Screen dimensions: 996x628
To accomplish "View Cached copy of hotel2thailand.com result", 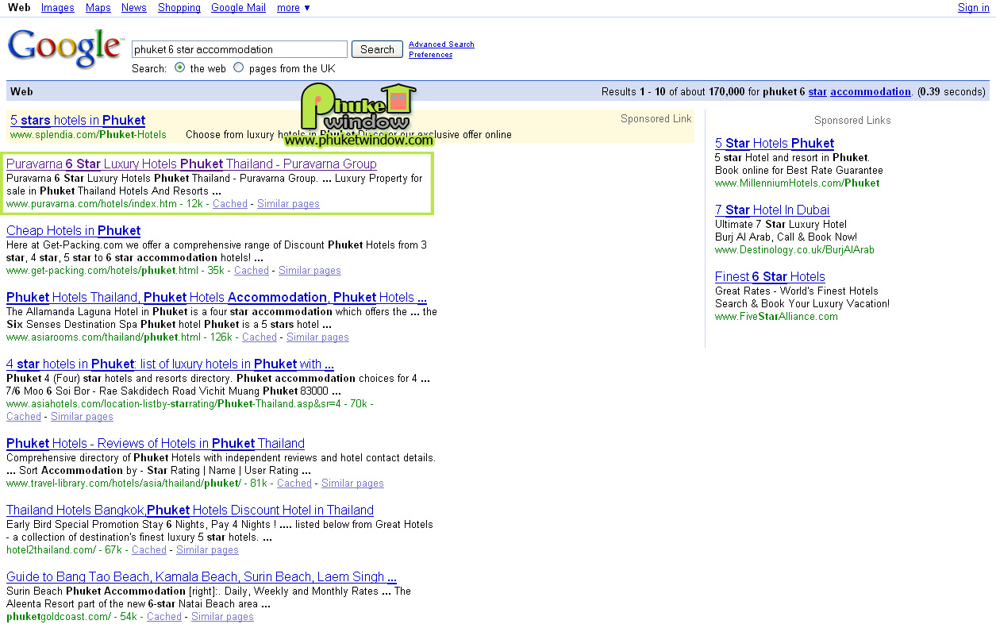I will pyautogui.click(x=149, y=550).
